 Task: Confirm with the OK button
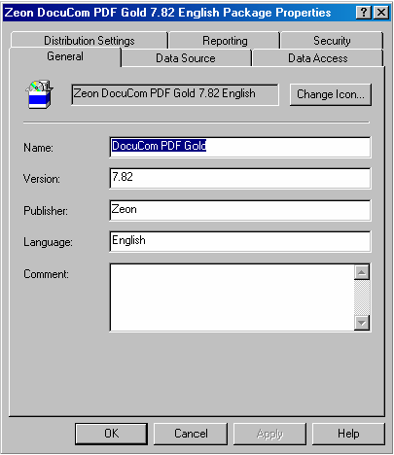tap(111, 434)
